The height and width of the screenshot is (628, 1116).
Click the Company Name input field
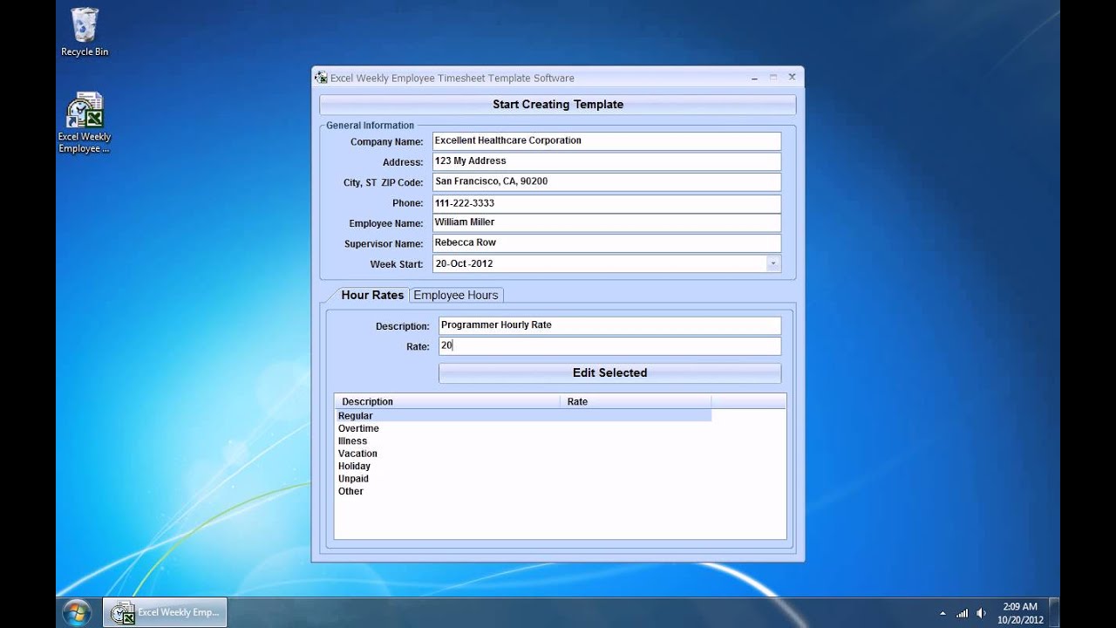click(607, 140)
